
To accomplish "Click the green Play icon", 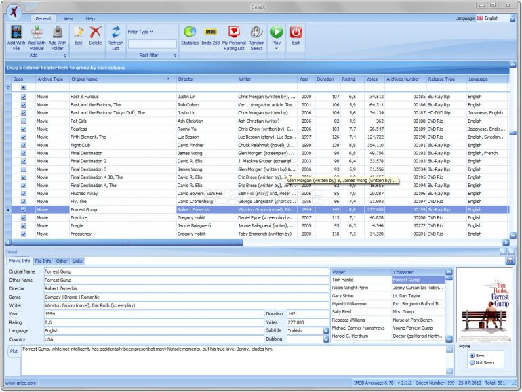I will point(277,32).
